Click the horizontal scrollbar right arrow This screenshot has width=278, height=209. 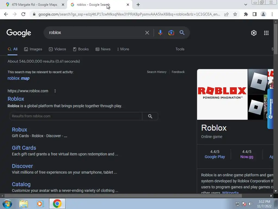271,196
